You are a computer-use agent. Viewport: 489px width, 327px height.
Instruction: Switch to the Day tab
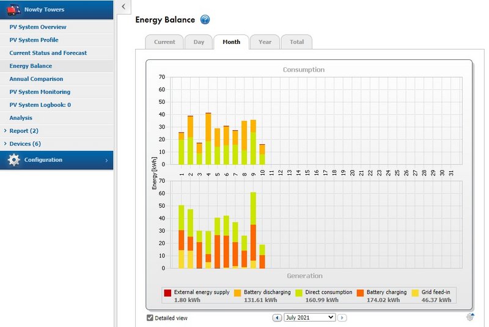199,42
